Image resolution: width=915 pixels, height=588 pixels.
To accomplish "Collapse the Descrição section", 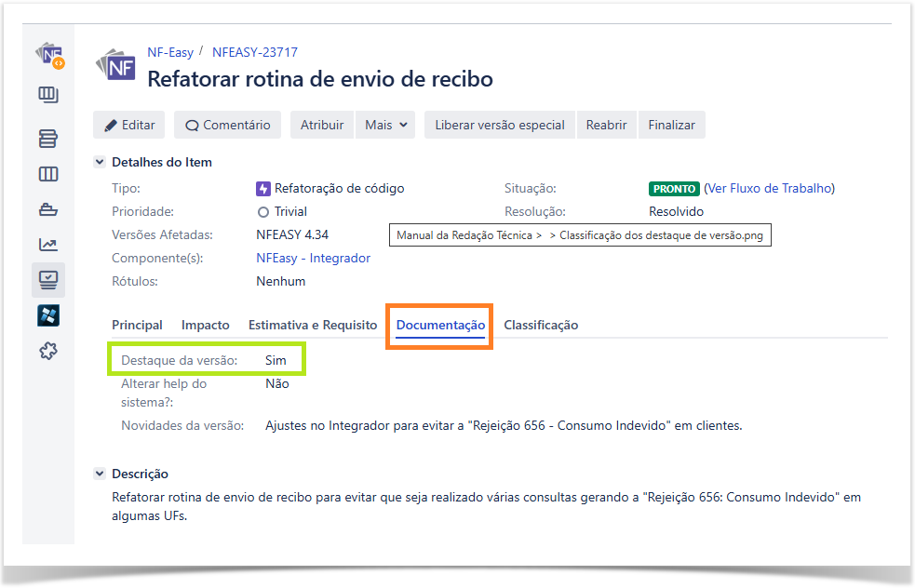I will point(100,474).
